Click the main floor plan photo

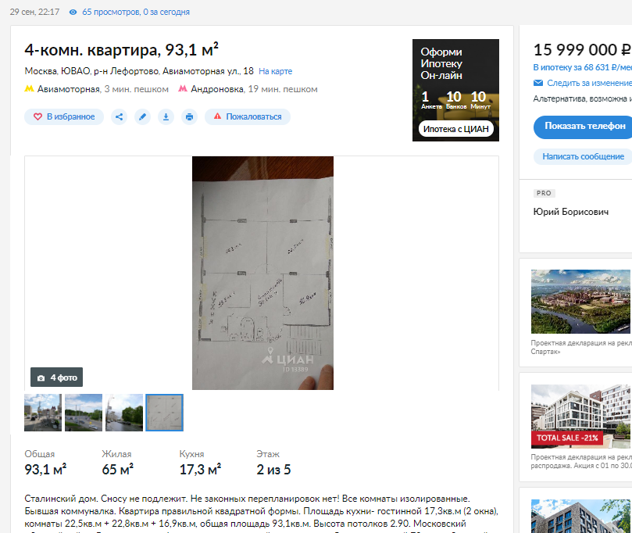point(262,273)
